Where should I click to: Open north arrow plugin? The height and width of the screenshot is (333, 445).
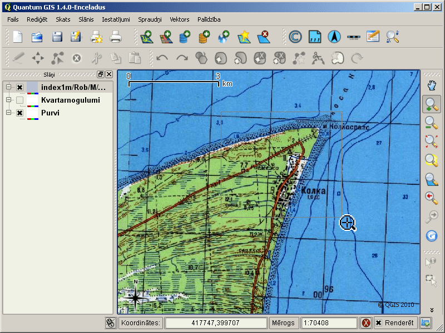334,37
